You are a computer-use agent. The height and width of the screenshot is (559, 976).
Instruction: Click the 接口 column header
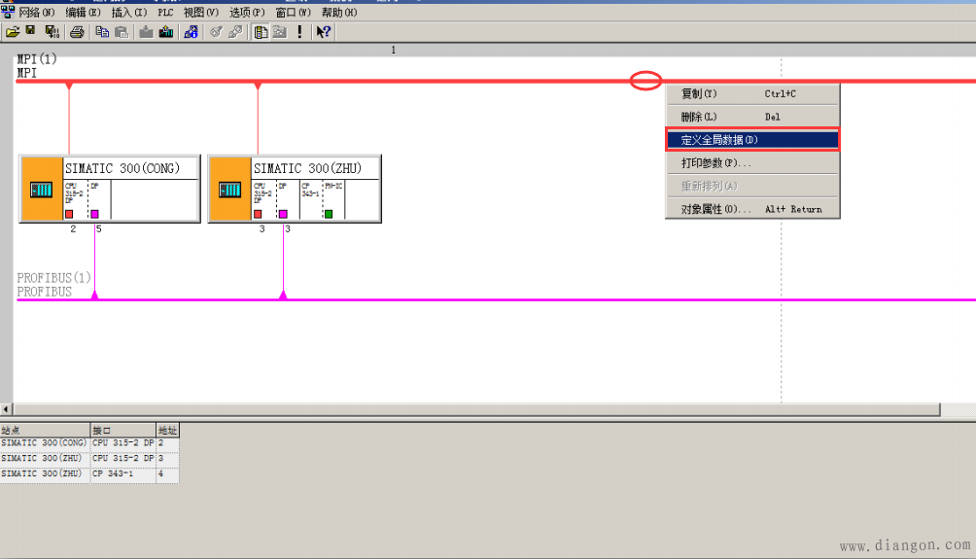123,430
